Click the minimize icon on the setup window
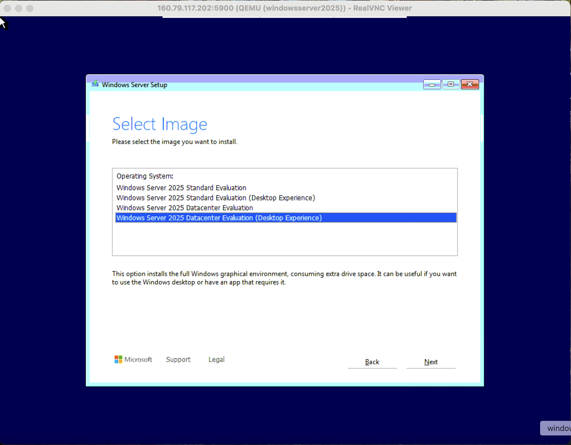 pyautogui.click(x=432, y=84)
